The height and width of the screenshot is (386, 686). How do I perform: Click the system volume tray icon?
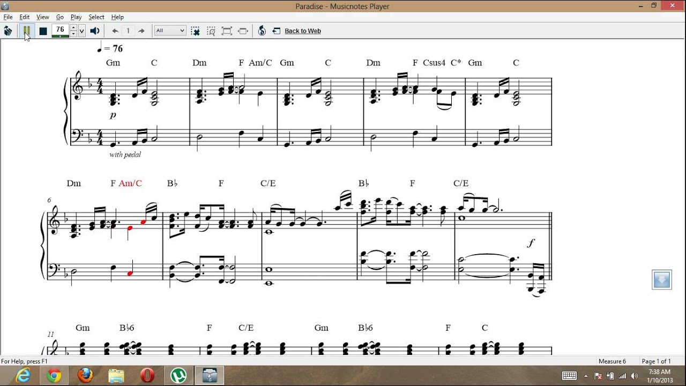coord(635,376)
